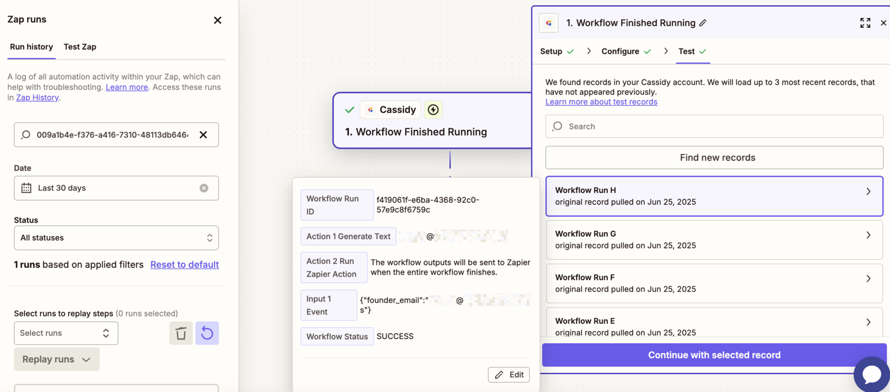Click the Edit button in record details
This screenshot has height=392, width=890.
pos(509,375)
